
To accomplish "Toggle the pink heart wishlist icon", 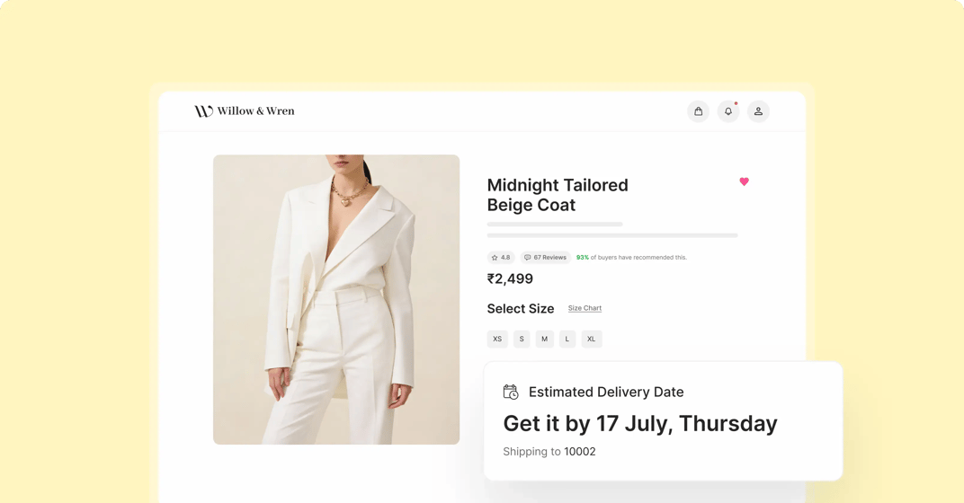I will click(x=744, y=181).
